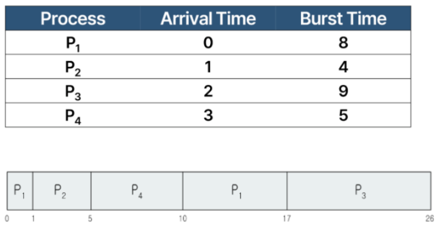Viewport: 437px width, 226px height.
Task: Click the second, wider P1 Gantt block
Action: [x=235, y=191]
